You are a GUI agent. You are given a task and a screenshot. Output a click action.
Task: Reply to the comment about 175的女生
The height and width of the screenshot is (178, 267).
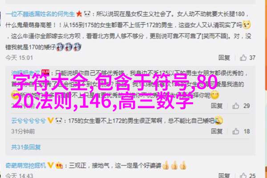click(217, 131)
